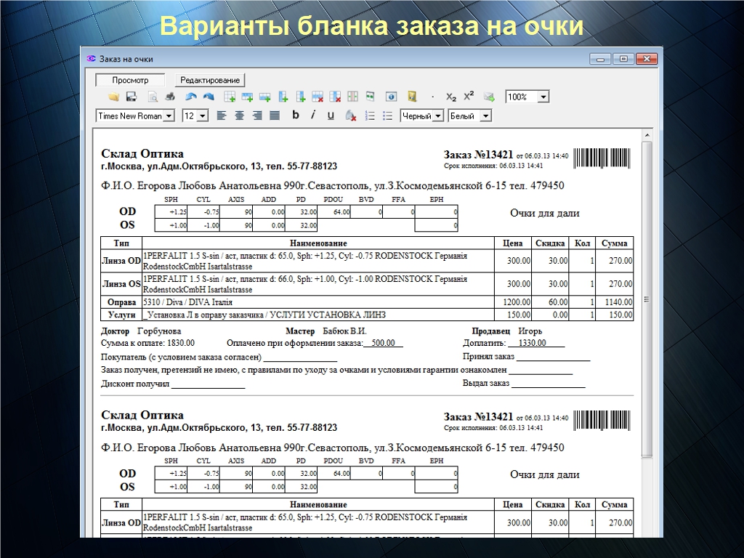Toggle underline text formatting

[331, 115]
